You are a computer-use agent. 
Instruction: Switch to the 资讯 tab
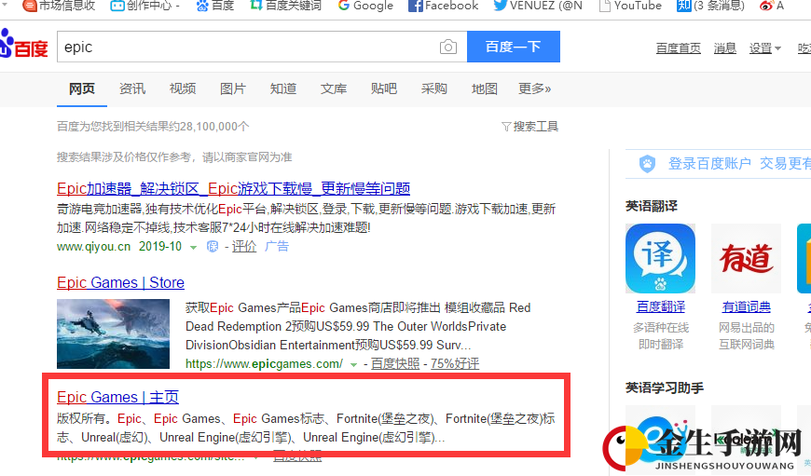coord(132,88)
